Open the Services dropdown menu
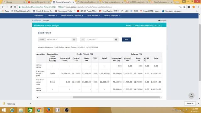The width and height of the screenshot is (201, 113). click(x=52, y=15)
